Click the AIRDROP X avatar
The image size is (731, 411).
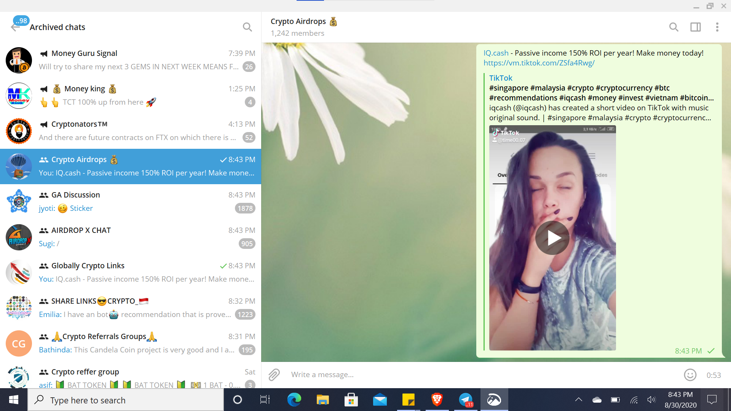click(19, 237)
